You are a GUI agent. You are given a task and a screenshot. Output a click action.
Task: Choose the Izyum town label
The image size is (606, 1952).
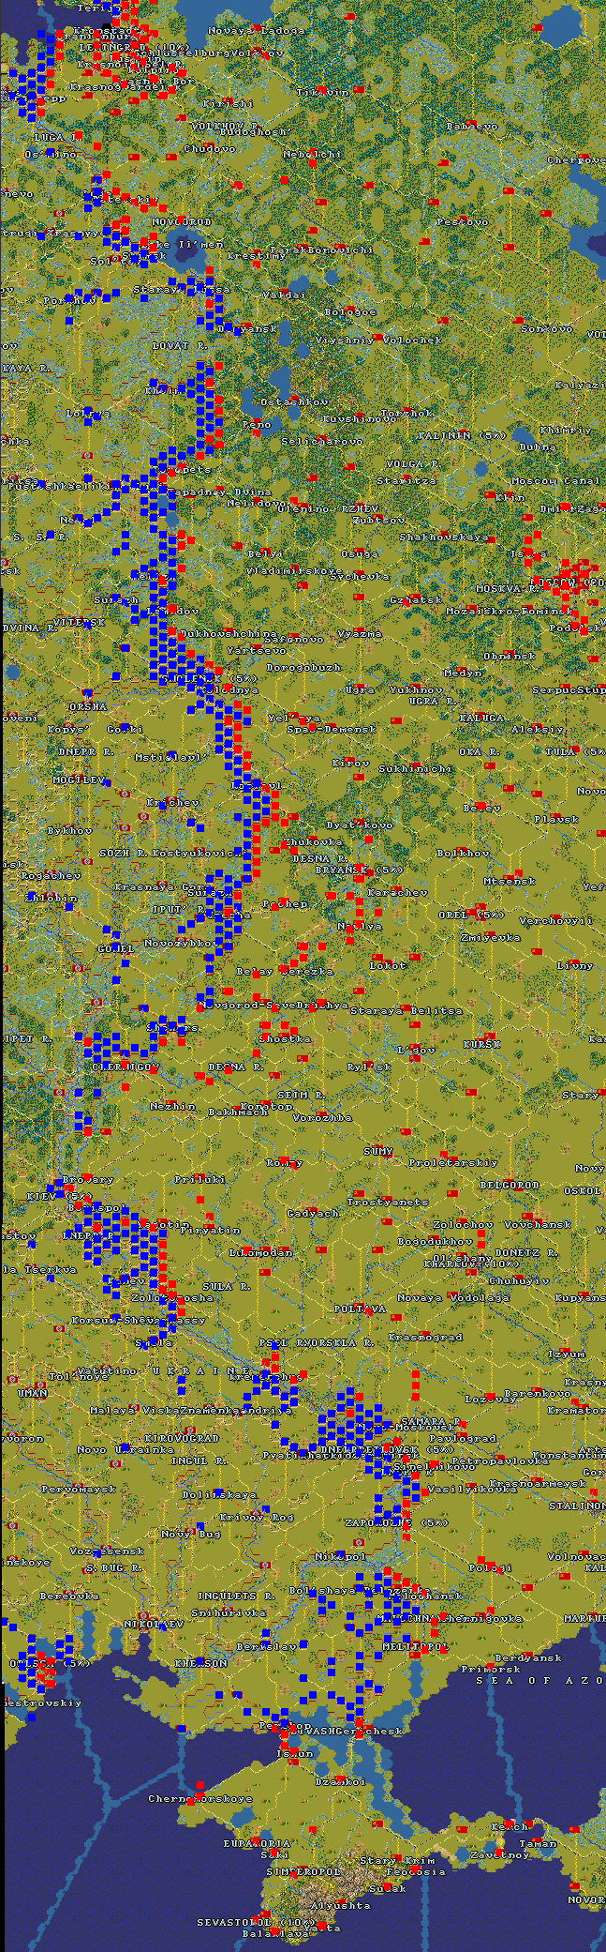[567, 1354]
